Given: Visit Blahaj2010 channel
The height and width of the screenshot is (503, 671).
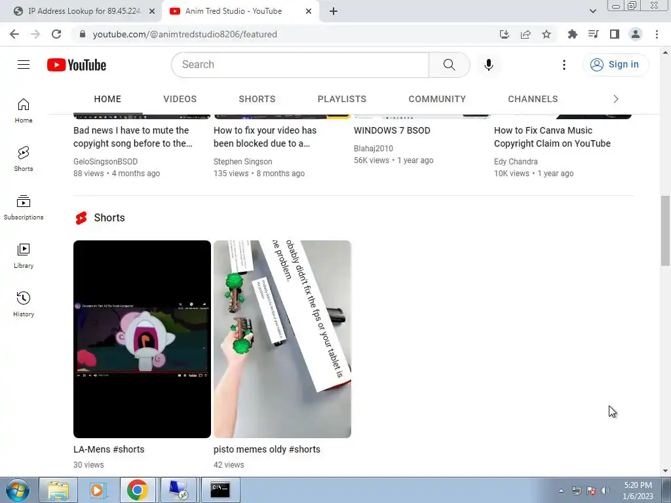Looking at the screenshot, I should [373, 149].
